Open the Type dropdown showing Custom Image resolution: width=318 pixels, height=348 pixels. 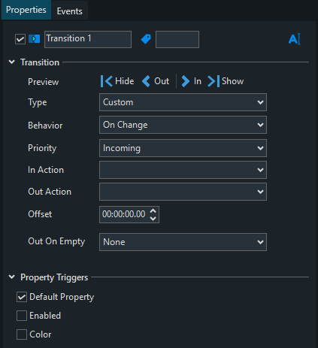(x=183, y=102)
